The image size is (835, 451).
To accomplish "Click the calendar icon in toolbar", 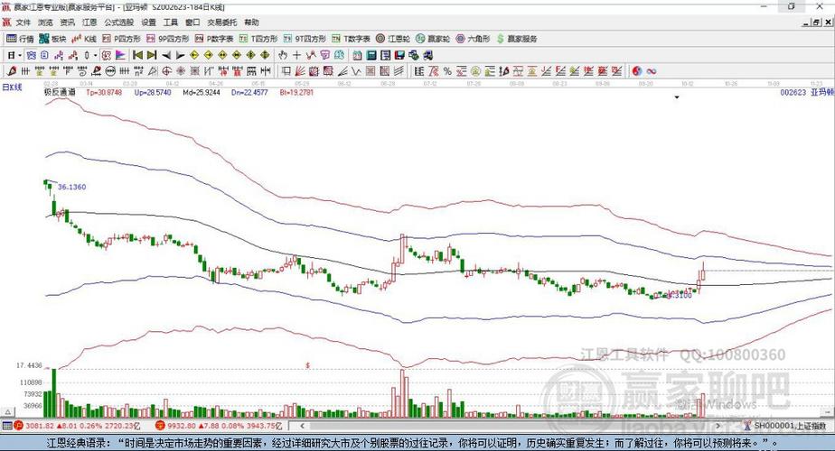I will (357, 55).
